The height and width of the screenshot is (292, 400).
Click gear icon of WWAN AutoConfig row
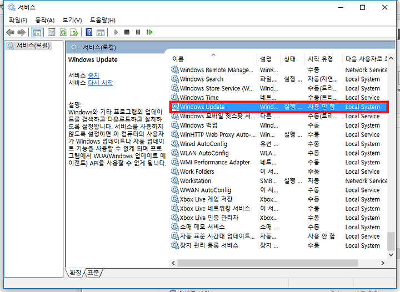(175, 190)
